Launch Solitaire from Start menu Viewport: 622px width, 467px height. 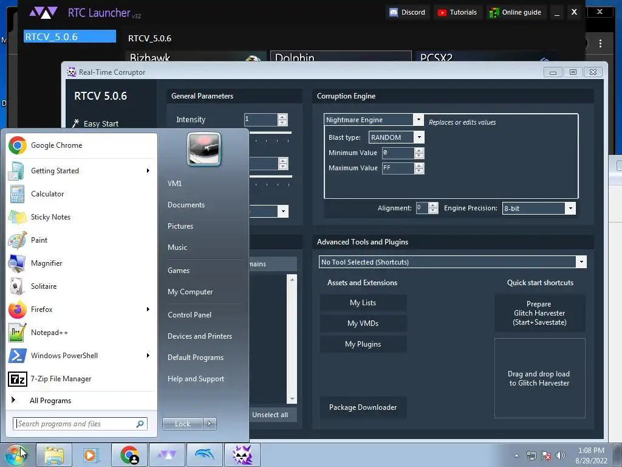tap(81, 286)
